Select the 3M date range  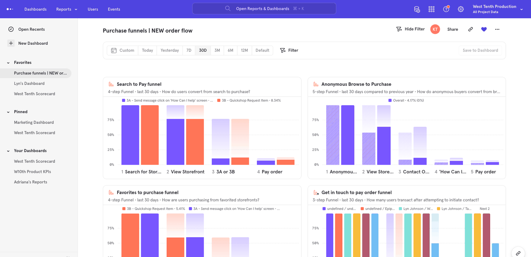[x=217, y=50]
